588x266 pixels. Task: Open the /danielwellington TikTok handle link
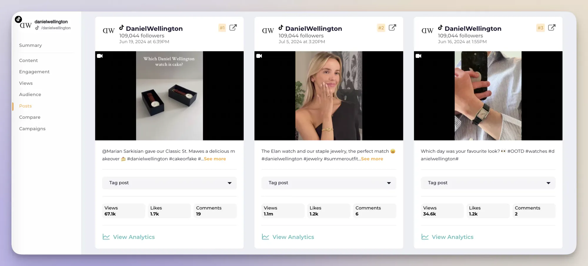click(x=56, y=28)
